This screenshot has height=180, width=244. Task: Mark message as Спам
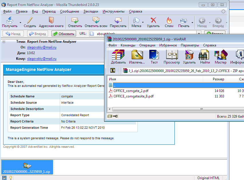(x=169, y=22)
